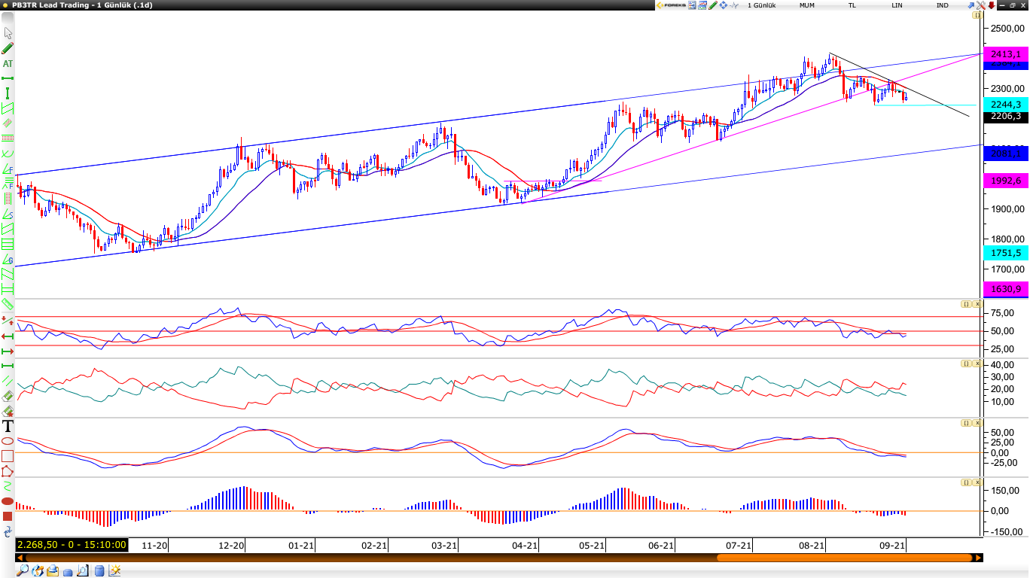The width and height of the screenshot is (1030, 578).
Task: Select the Gann angle G tool
Action: (8, 259)
